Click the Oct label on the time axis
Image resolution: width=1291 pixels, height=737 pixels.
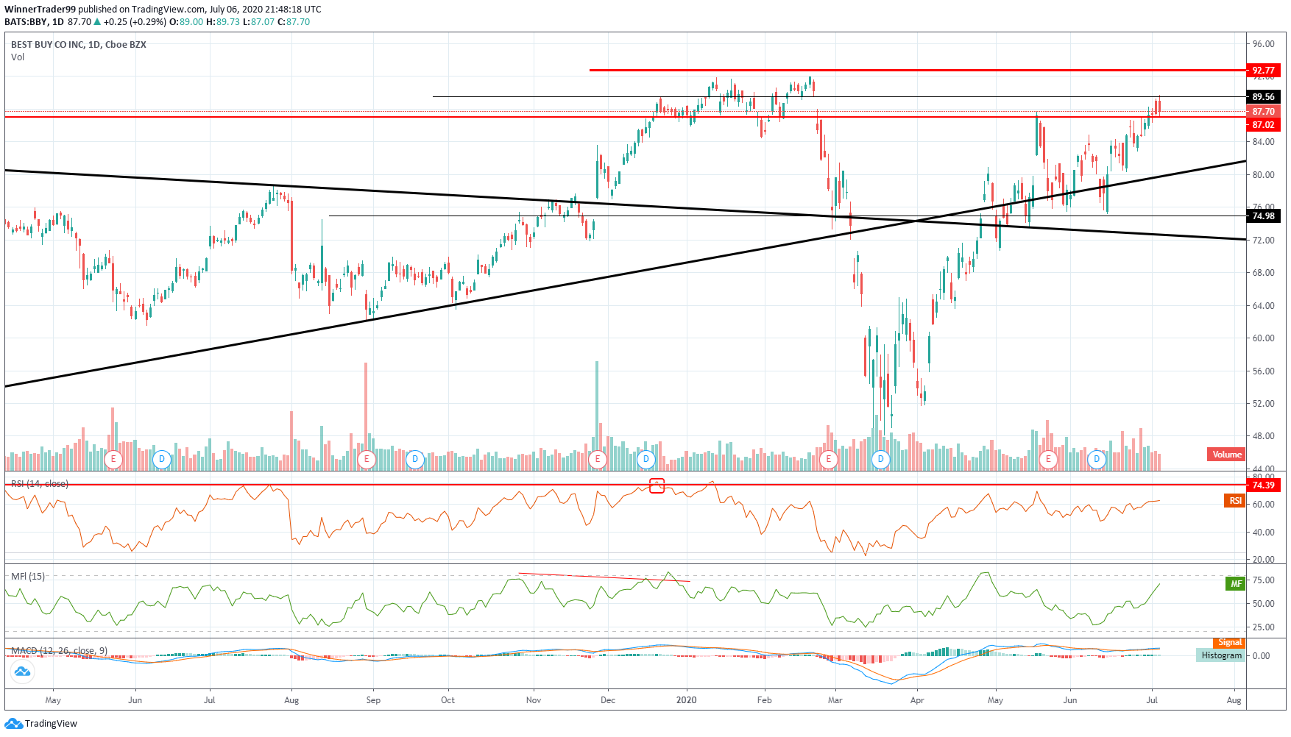448,700
